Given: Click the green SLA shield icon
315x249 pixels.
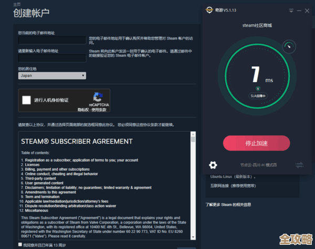Looking at the screenshot, I should point(258,88).
